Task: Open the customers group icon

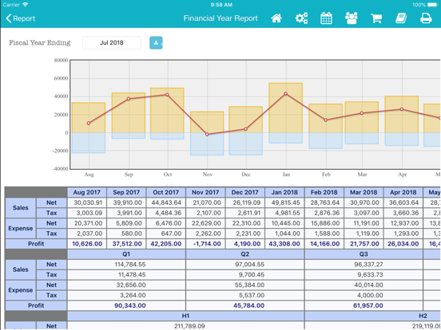Action: tap(352, 18)
